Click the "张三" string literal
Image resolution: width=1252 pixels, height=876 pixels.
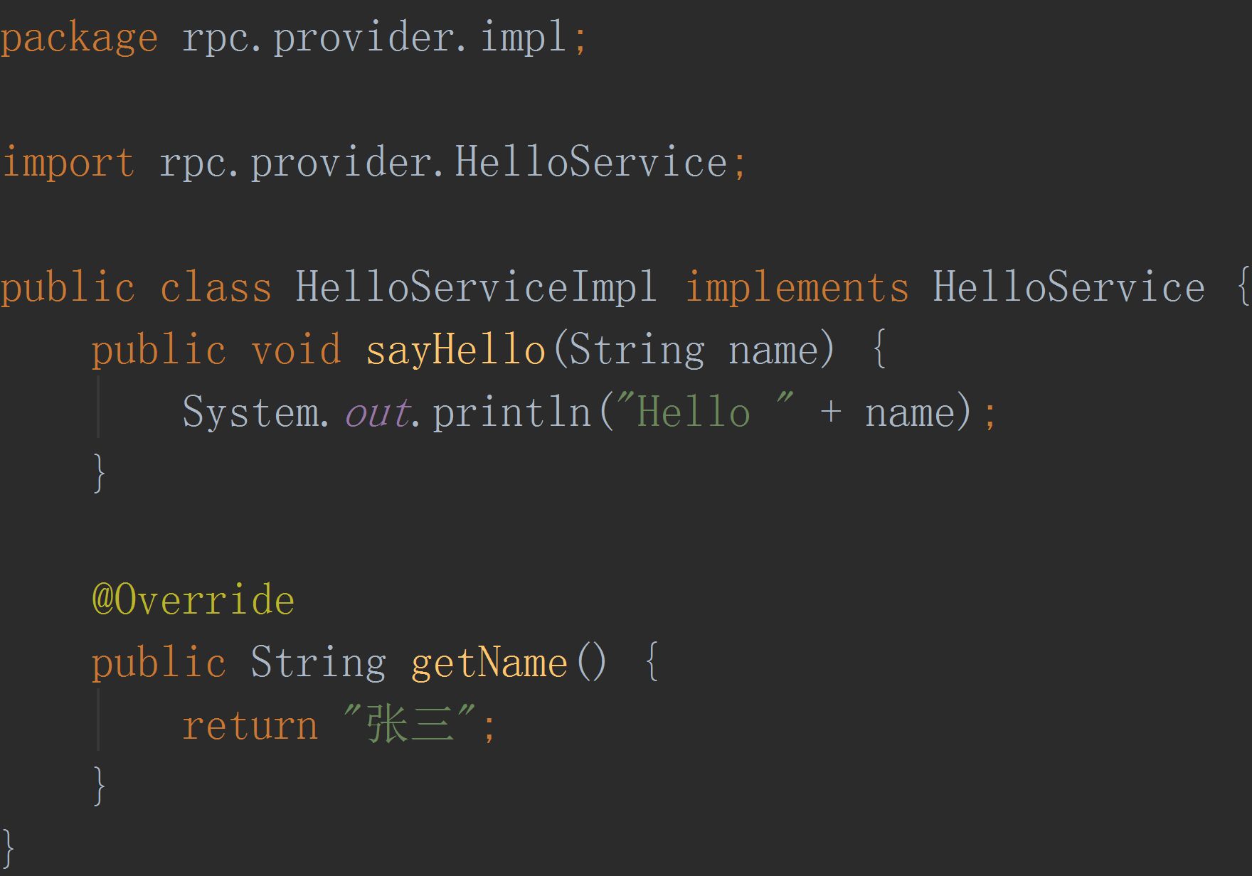(410, 726)
